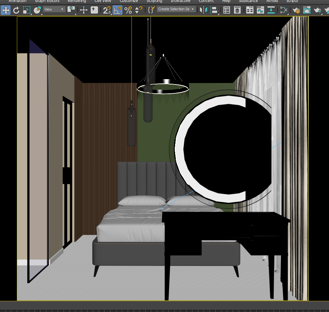The width and height of the screenshot is (329, 312).
Task: Open the Schematic View icon
Action: [284, 10]
